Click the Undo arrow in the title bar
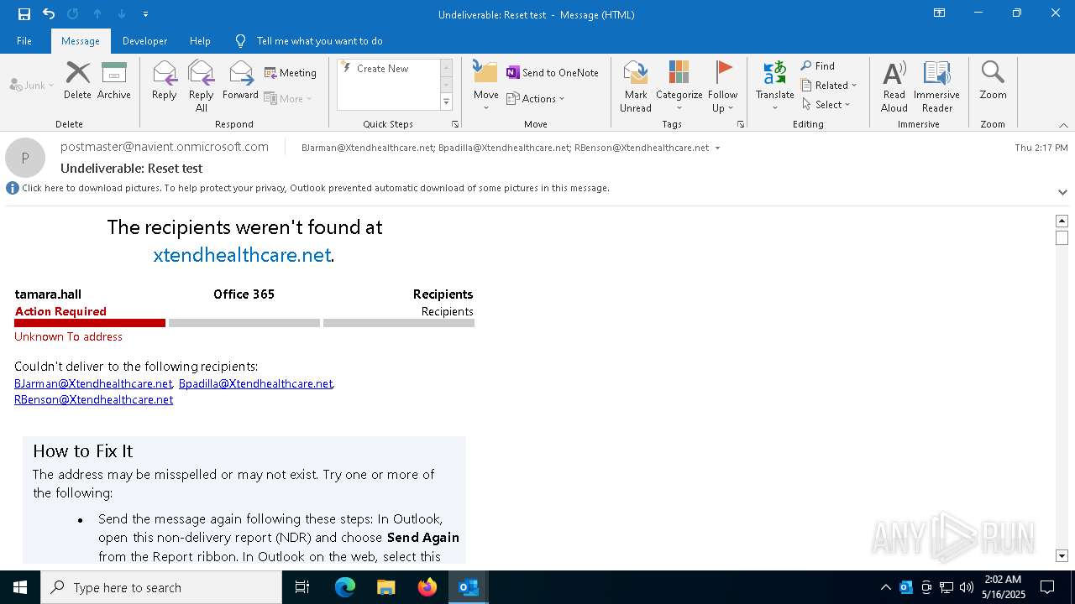The height and width of the screenshot is (604, 1075). (49, 14)
